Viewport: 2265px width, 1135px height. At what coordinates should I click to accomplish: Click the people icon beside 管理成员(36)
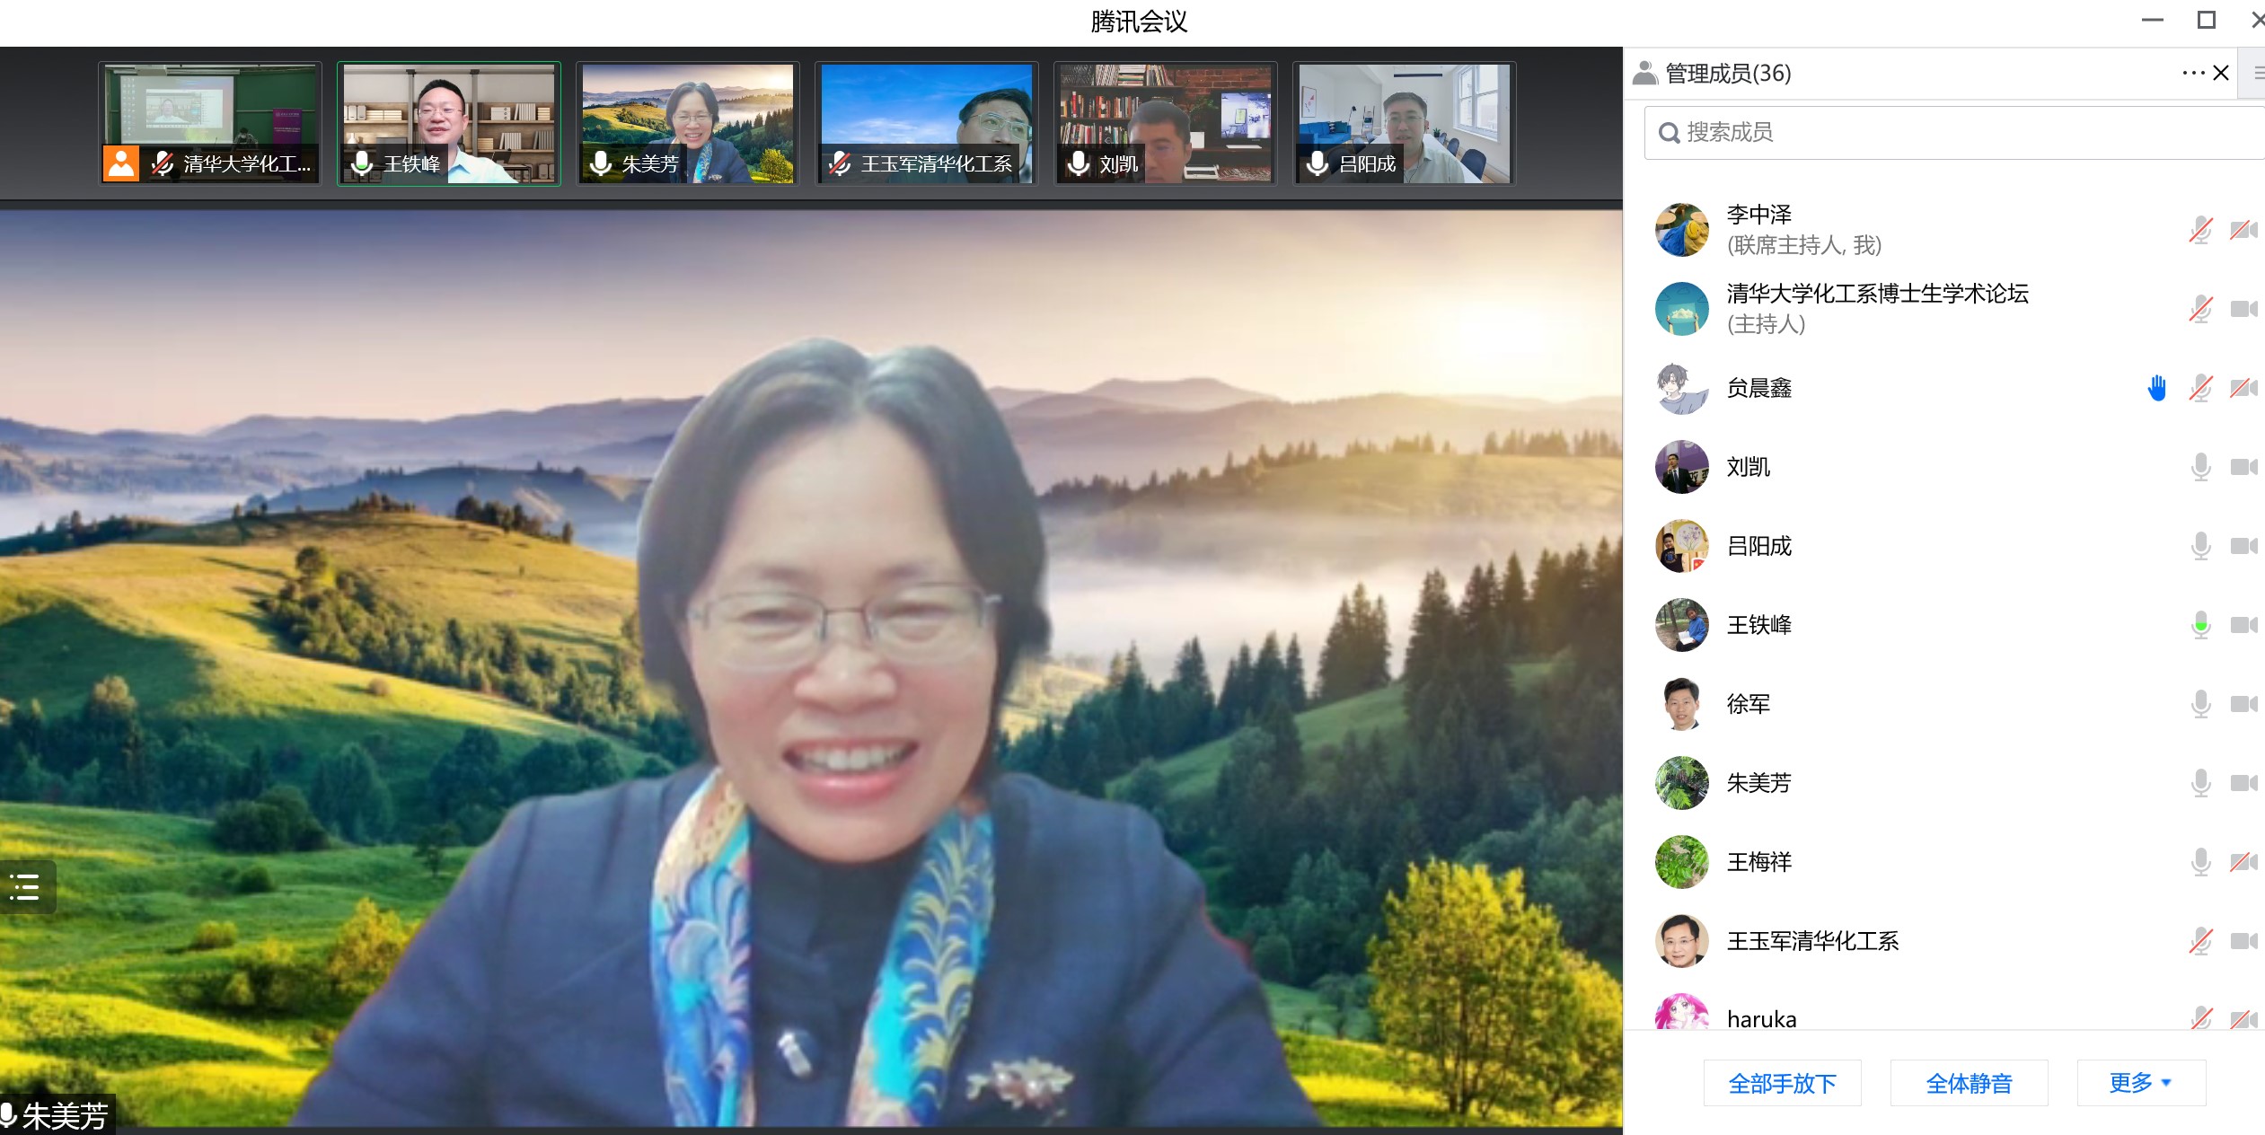pyautogui.click(x=1645, y=74)
